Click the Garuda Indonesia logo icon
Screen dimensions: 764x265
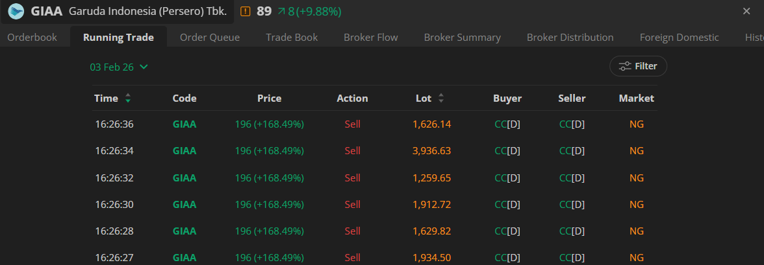[16, 11]
